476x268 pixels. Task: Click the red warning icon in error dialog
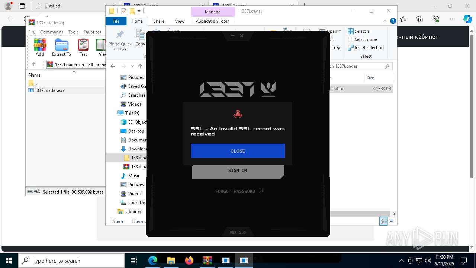coord(238,114)
